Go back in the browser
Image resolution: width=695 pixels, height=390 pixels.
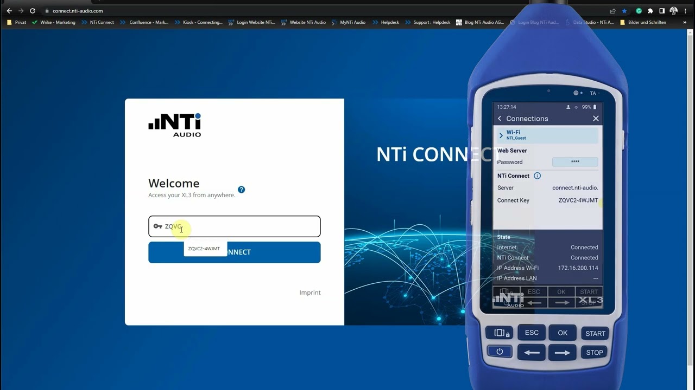(x=9, y=11)
